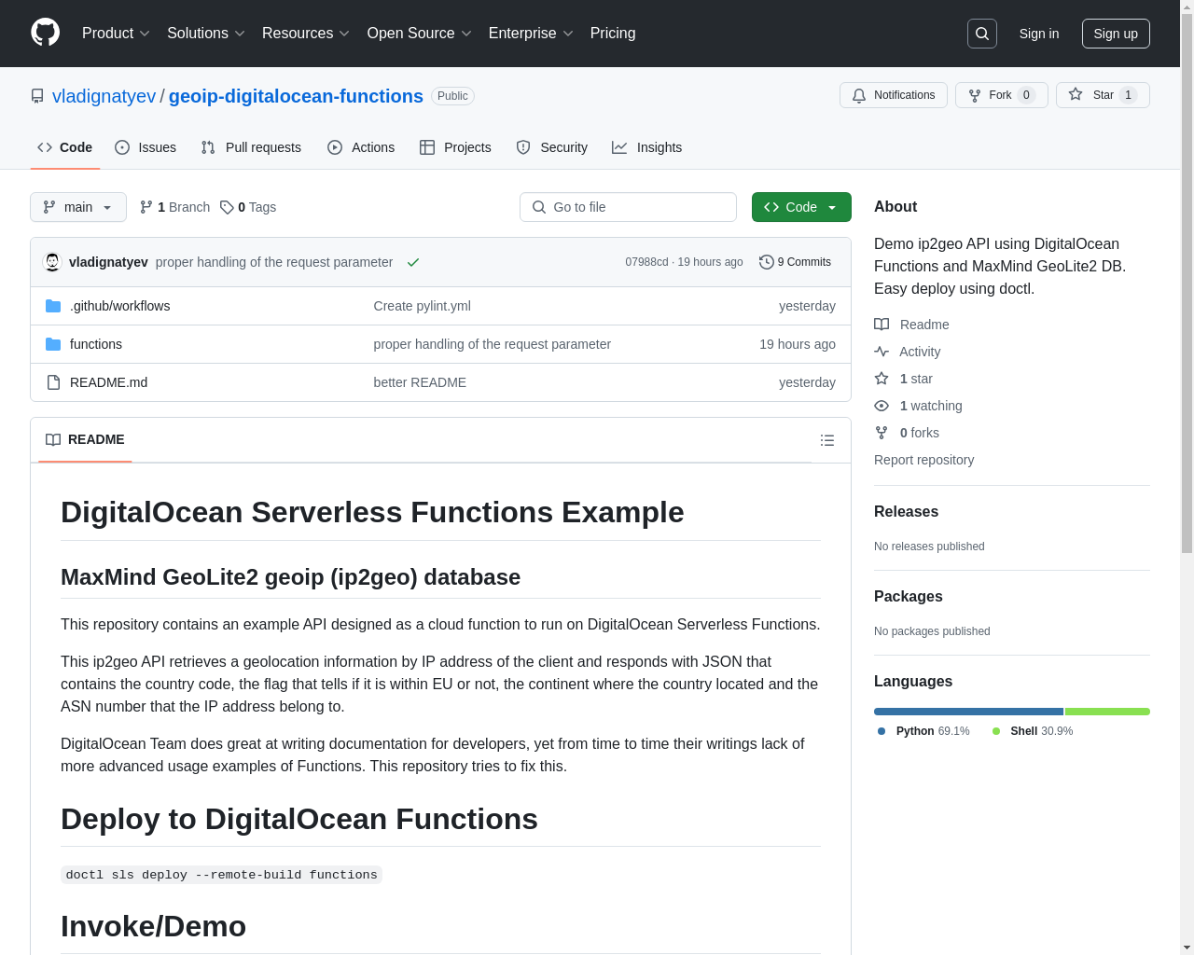The width and height of the screenshot is (1194, 955).
Task: Open Shell 30.9% language link
Action: coord(1033,731)
